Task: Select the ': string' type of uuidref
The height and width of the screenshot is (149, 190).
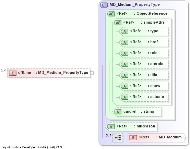Action: tap(147, 111)
